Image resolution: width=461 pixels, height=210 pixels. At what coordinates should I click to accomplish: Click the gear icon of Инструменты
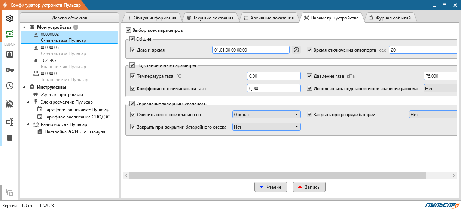pos(32,87)
